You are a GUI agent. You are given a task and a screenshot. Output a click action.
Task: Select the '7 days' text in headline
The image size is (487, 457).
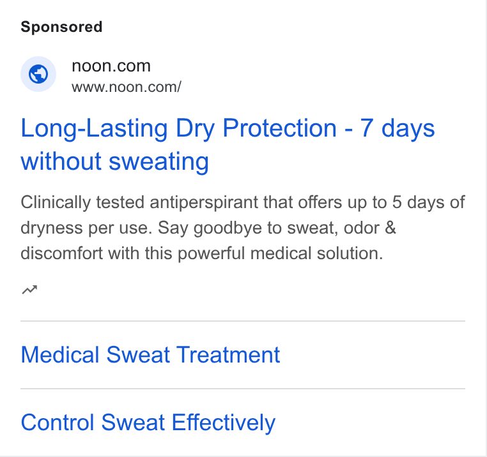pyautogui.click(x=398, y=128)
